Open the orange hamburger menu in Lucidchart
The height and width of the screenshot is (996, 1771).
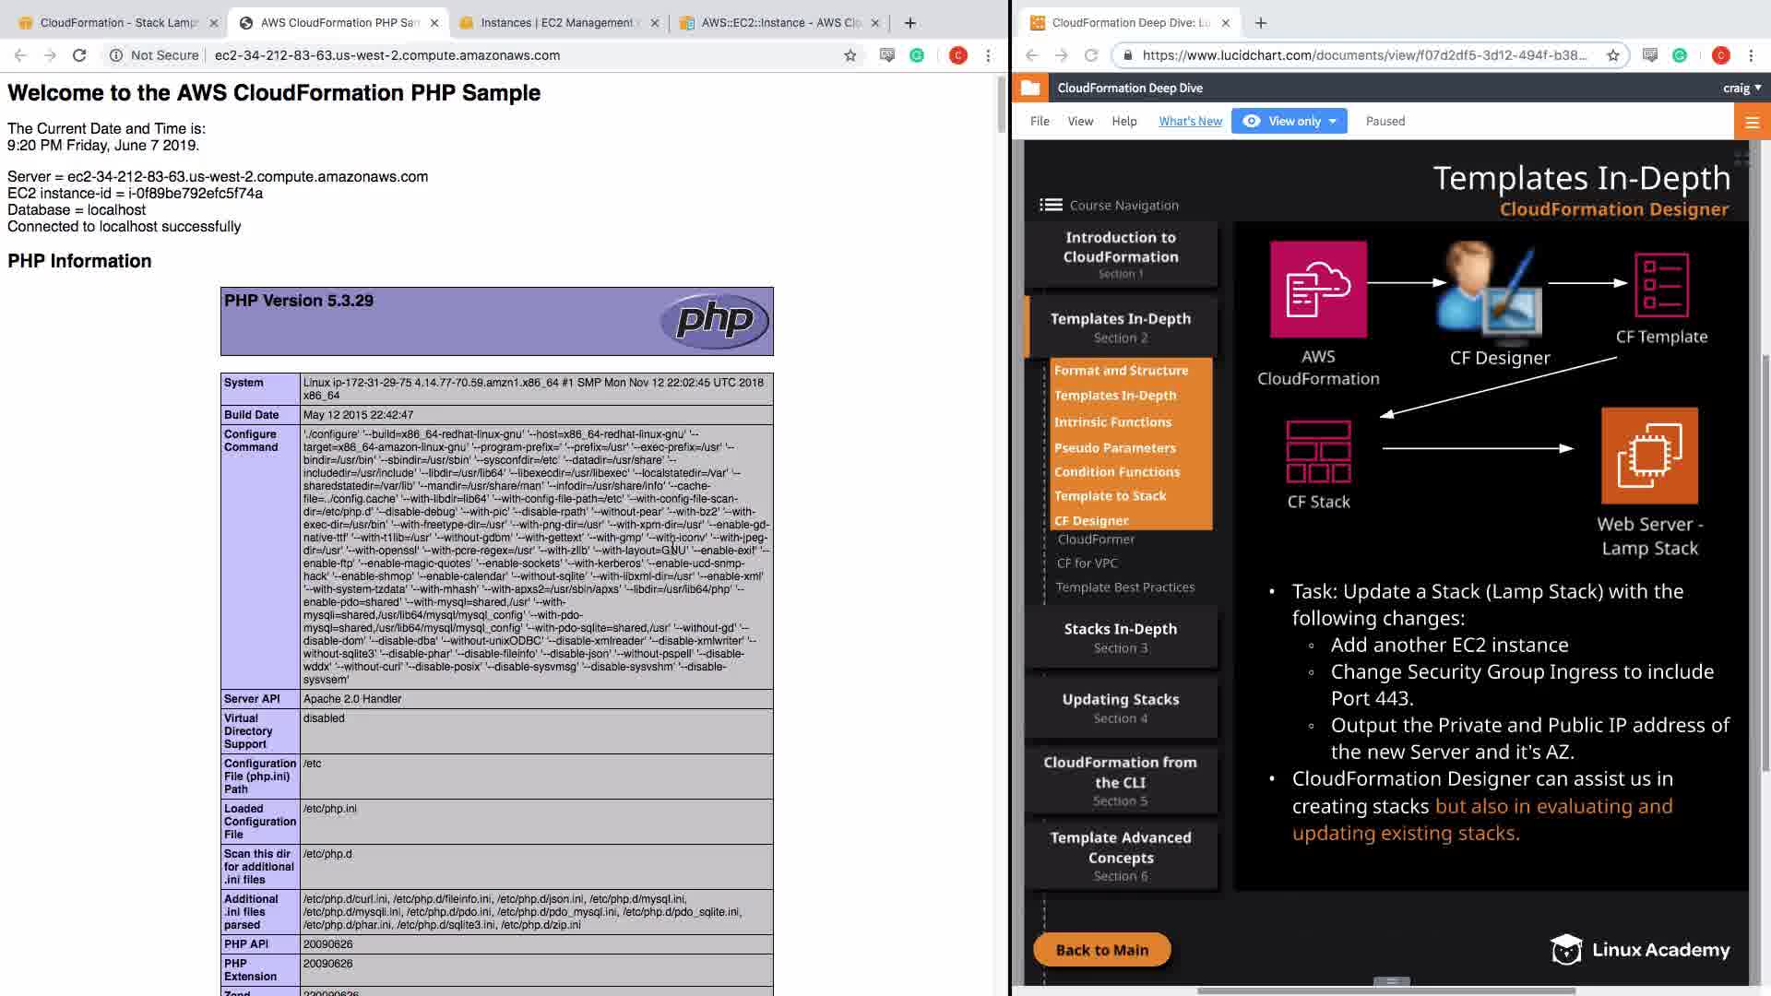1752,122
